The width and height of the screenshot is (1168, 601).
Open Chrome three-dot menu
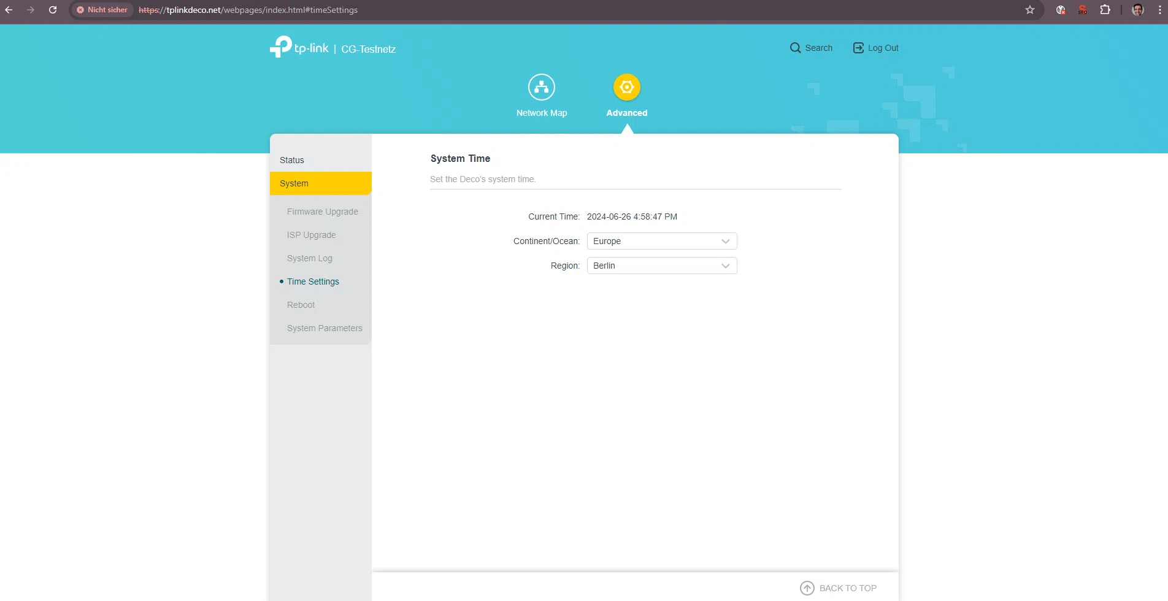click(1159, 10)
